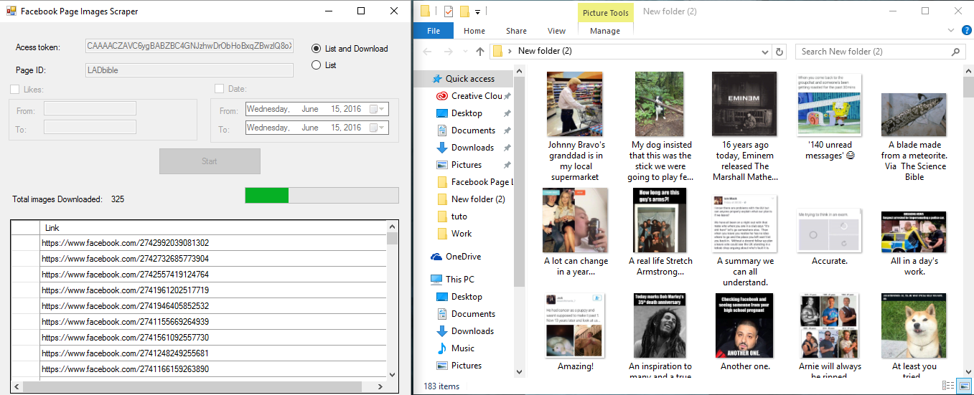Click the New folder quick access toolbar icon
The height and width of the screenshot is (395, 974).
point(464,11)
